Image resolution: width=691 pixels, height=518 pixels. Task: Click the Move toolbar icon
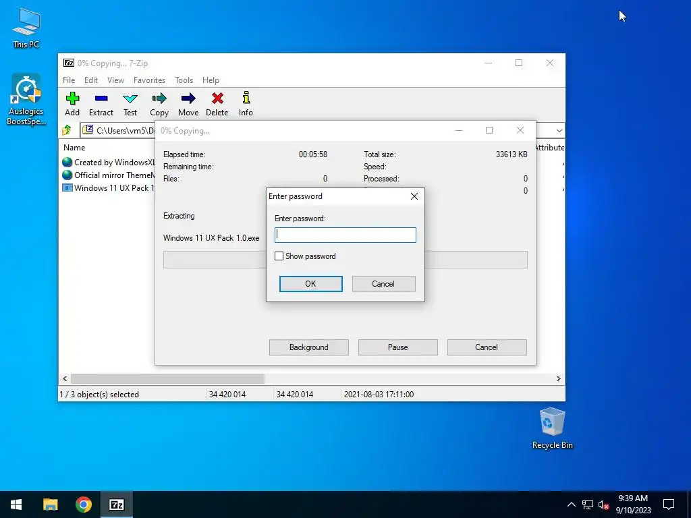[188, 105]
